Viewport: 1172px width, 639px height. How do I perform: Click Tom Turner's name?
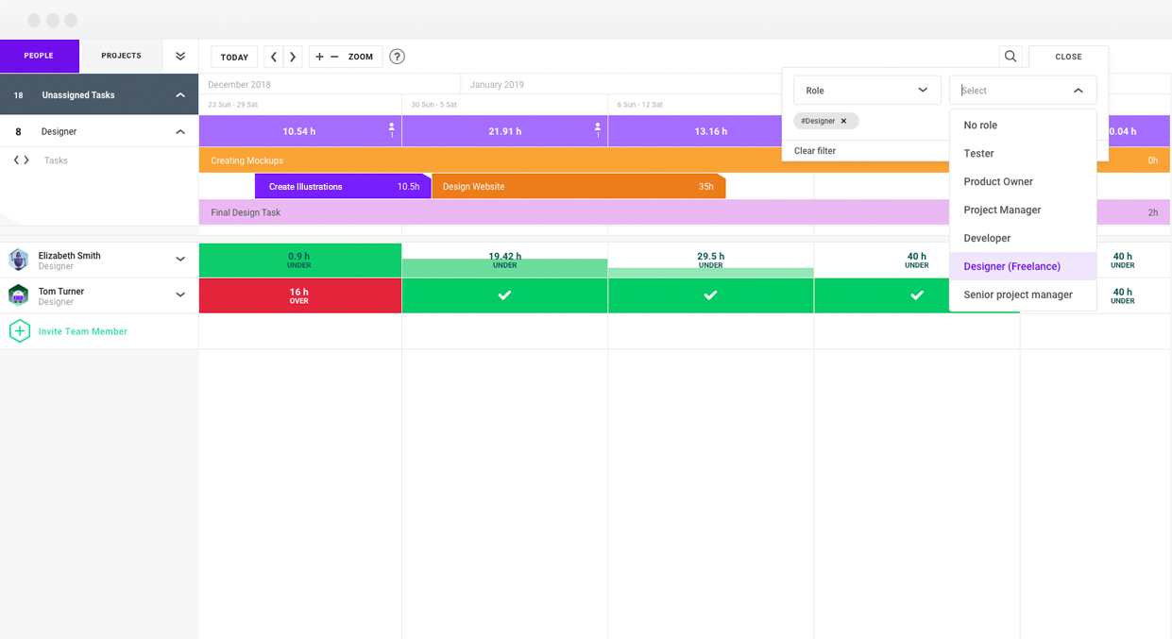pyautogui.click(x=61, y=292)
